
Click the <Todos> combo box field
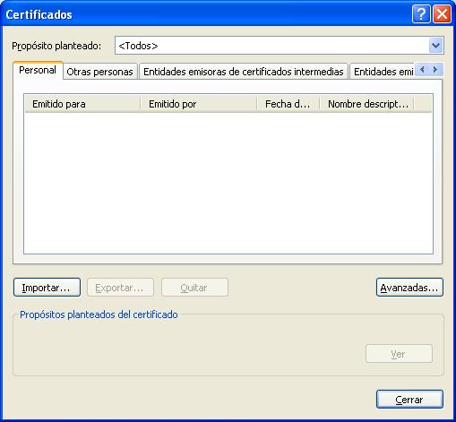pos(280,46)
